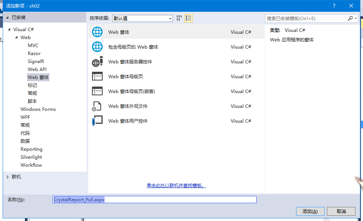The height and width of the screenshot is (221, 363).
Task: Select SignalR category
Action: [36, 61]
